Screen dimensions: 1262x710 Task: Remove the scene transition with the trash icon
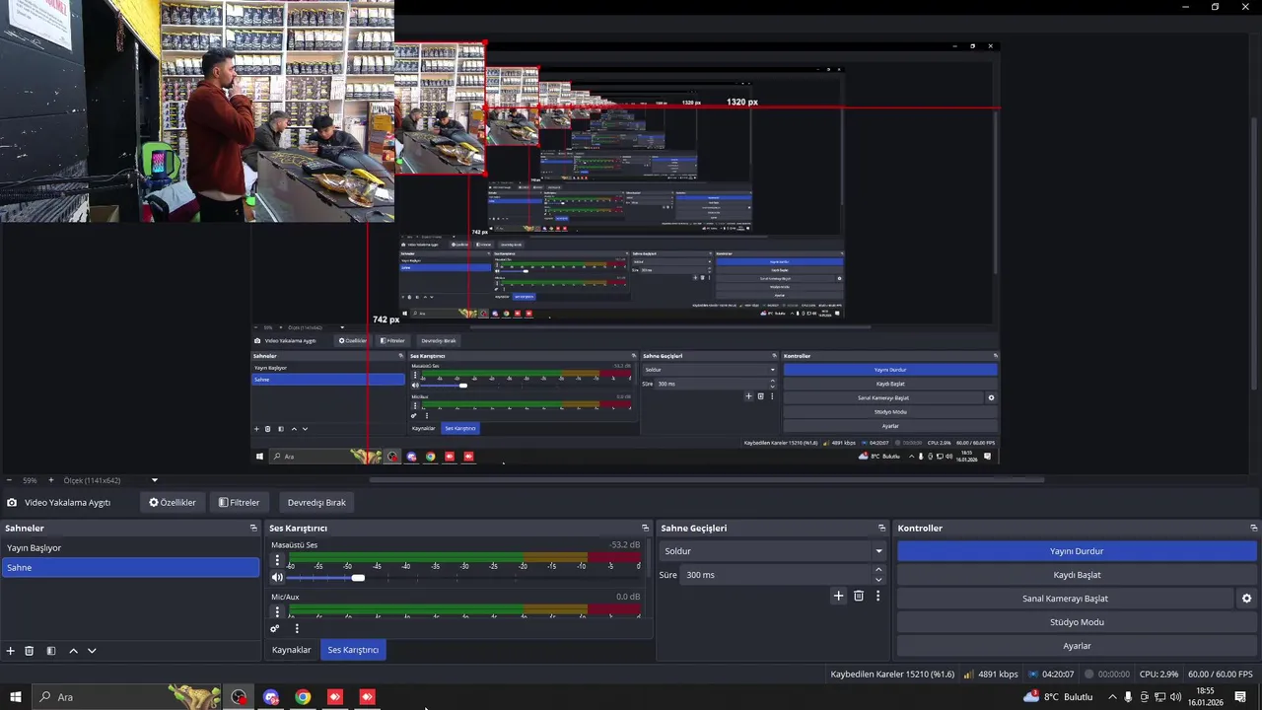859,596
